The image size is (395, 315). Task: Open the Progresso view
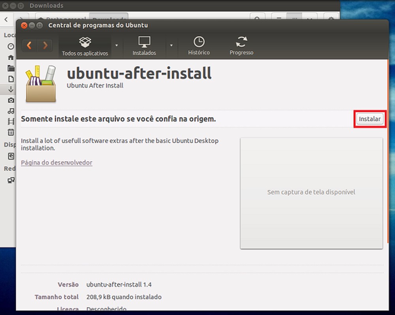point(241,46)
